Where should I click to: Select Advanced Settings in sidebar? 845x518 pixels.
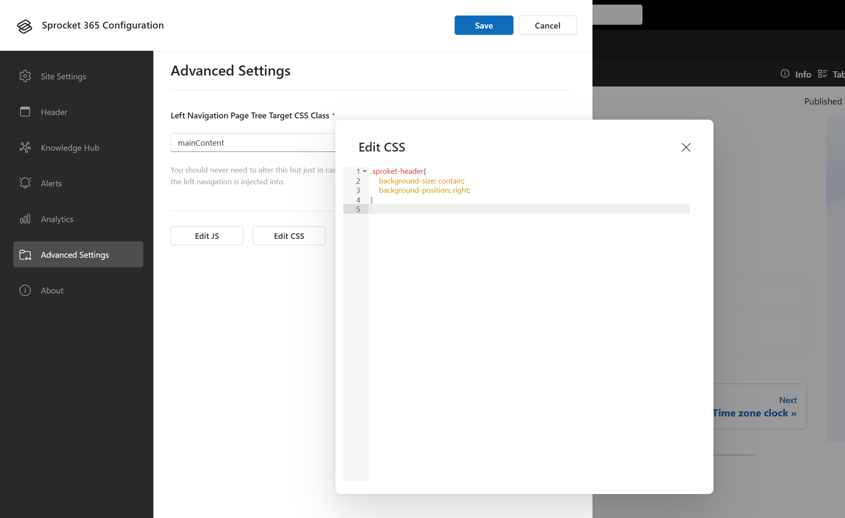[78, 254]
